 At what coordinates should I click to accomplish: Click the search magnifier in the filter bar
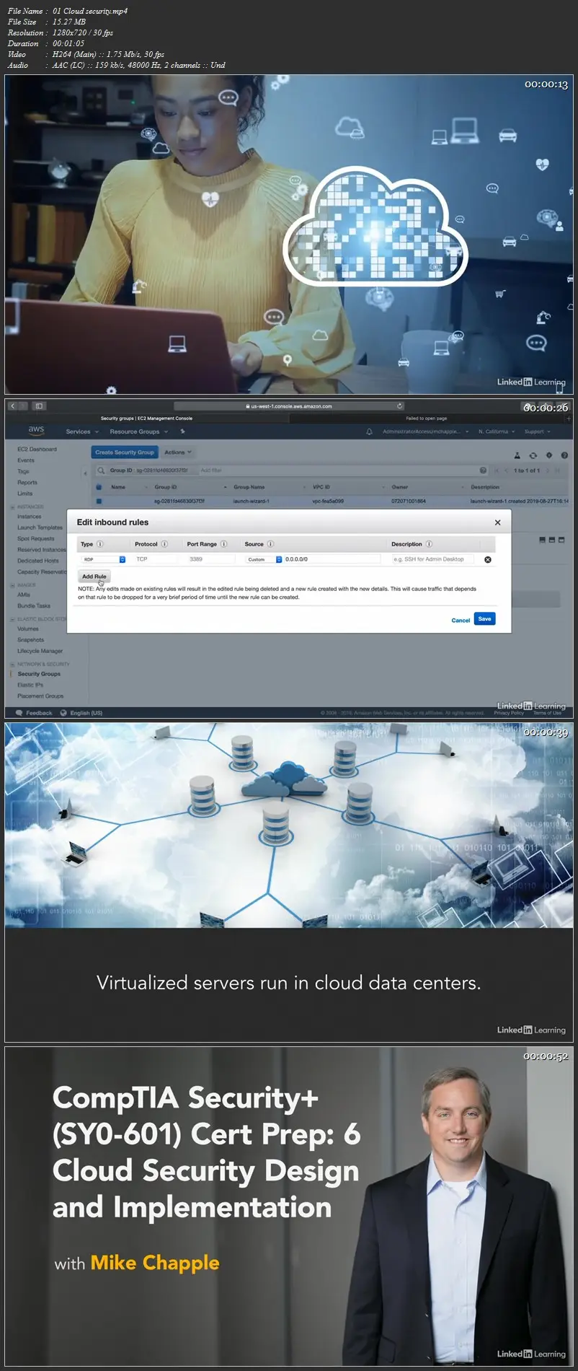(x=102, y=470)
